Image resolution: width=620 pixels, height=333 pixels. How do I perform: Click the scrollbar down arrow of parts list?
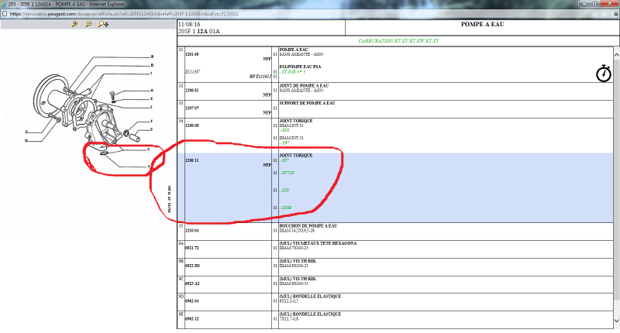[x=616, y=321]
